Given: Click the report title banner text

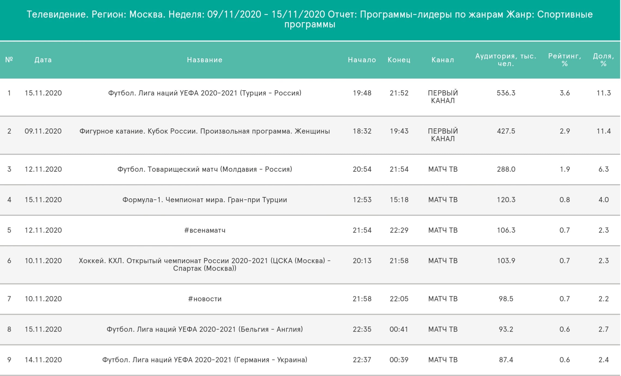Looking at the screenshot, I should coord(310,19).
